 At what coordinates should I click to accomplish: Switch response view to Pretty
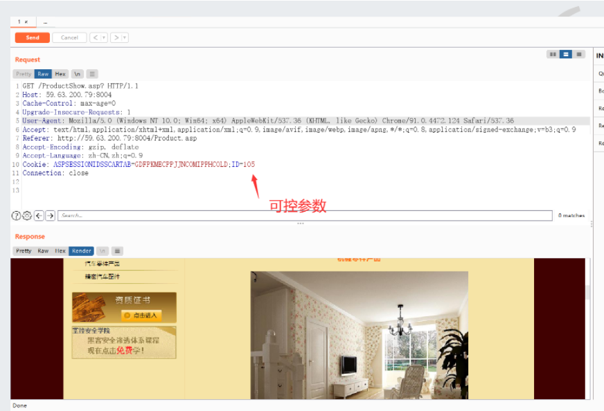[x=24, y=251]
